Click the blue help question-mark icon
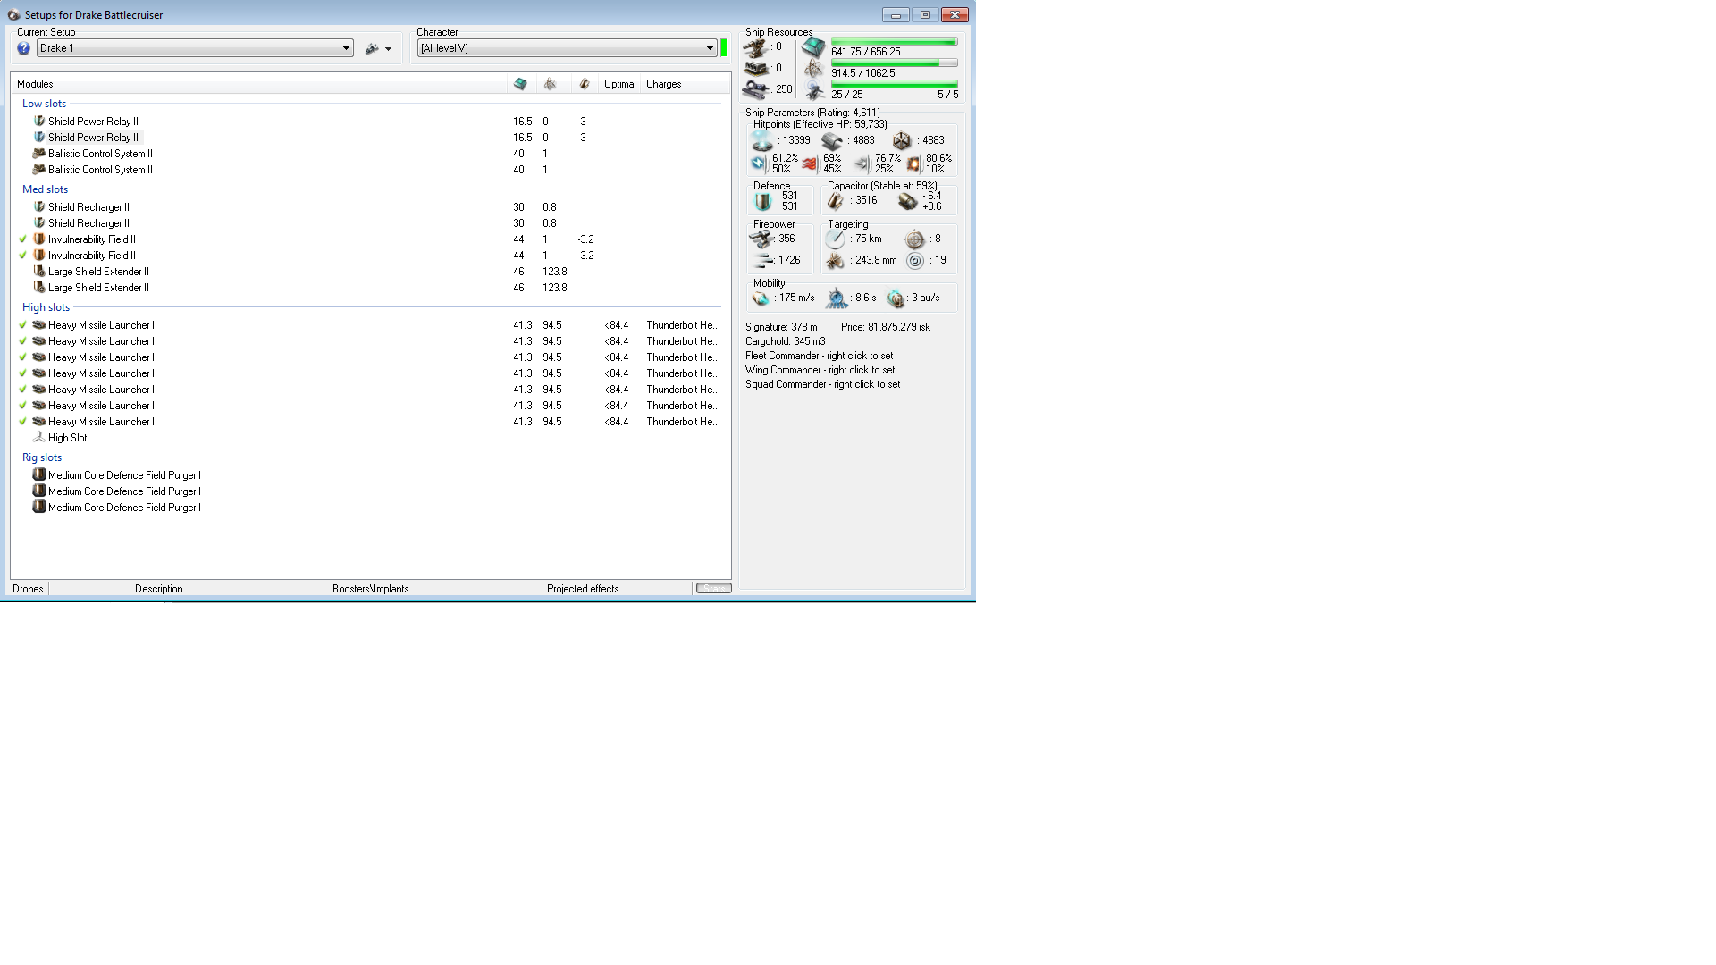The width and height of the screenshot is (1716, 965). tap(24, 48)
